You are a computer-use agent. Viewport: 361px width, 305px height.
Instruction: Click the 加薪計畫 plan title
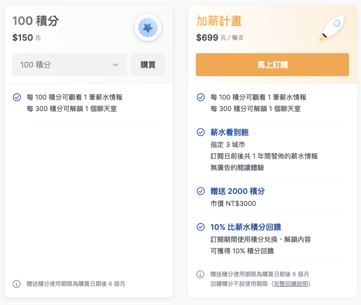(x=219, y=21)
